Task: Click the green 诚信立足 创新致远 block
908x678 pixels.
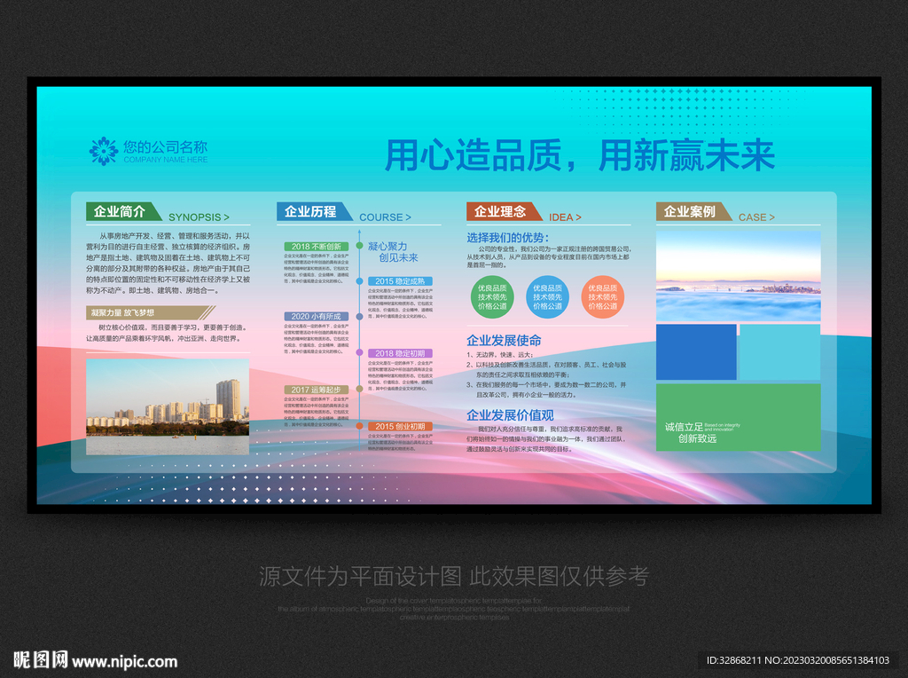Action: point(739,417)
